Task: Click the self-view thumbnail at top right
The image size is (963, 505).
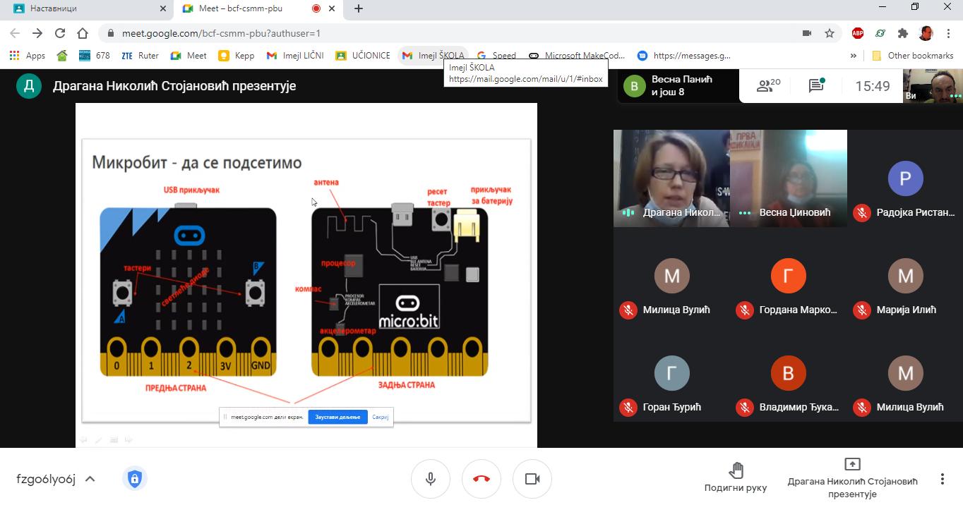Action: point(933,86)
